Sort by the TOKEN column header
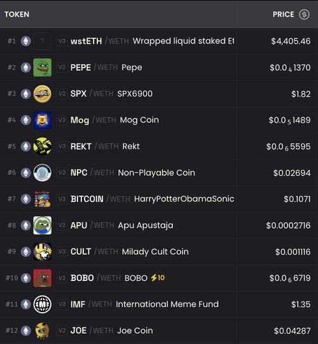The height and width of the screenshot is (344, 318). 17,15
